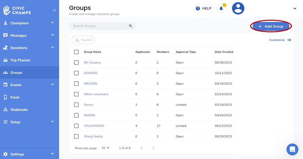Click the search magnifier icon
Image resolution: width=303 pixels, height=159 pixels.
(x=131, y=26)
